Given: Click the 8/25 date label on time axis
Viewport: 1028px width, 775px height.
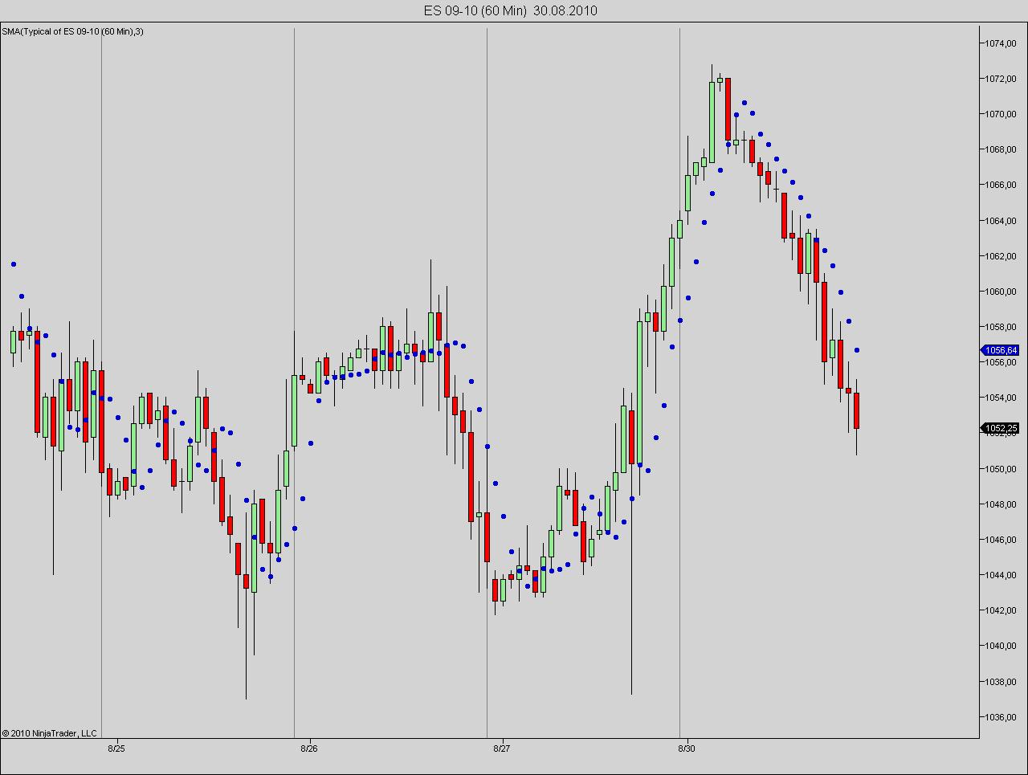Looking at the screenshot, I should [116, 748].
